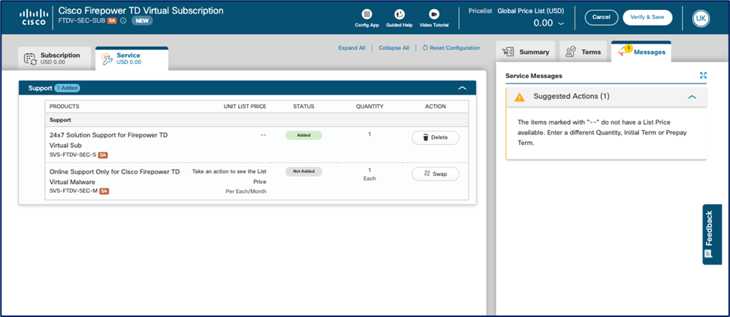This screenshot has height=317, width=730.
Task: Click the green Added status badge
Action: 303,135
